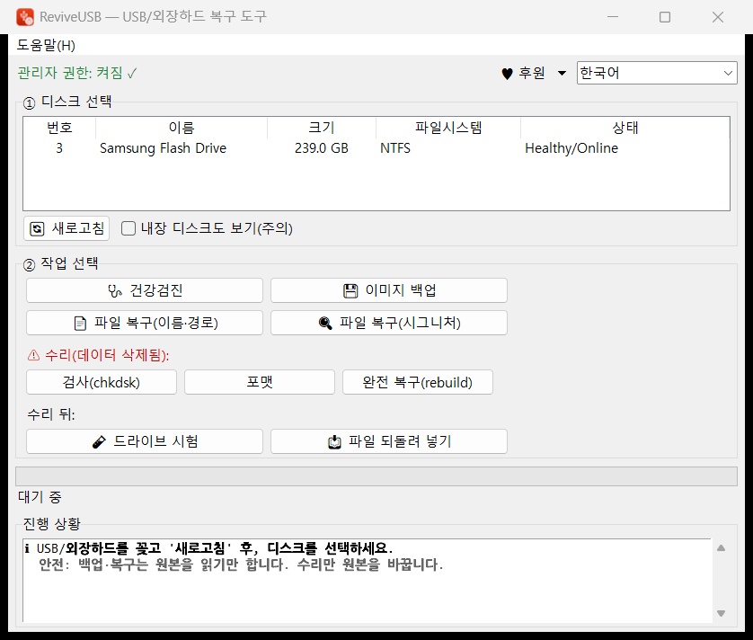The height and width of the screenshot is (640, 753).
Task: Click the 검사(chkdsk) button
Action: coord(102,382)
